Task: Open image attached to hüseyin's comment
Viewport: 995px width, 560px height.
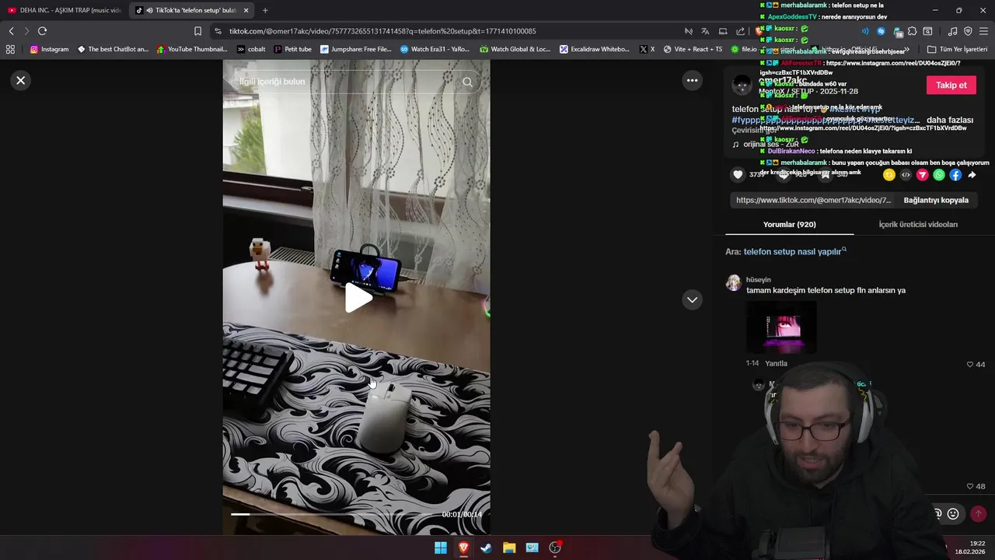Action: click(x=781, y=327)
